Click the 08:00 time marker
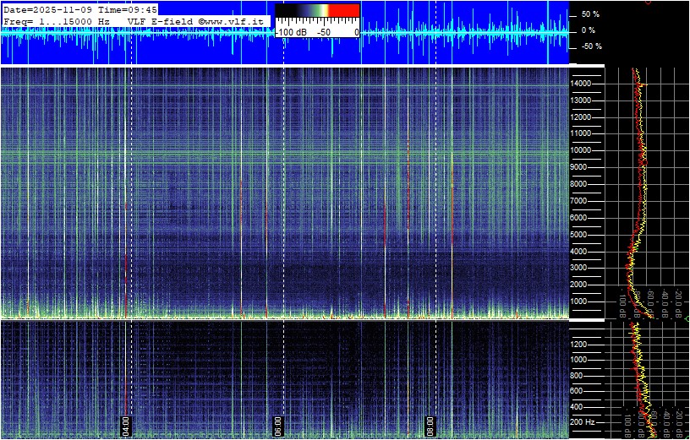The height and width of the screenshot is (440, 690). click(430, 423)
